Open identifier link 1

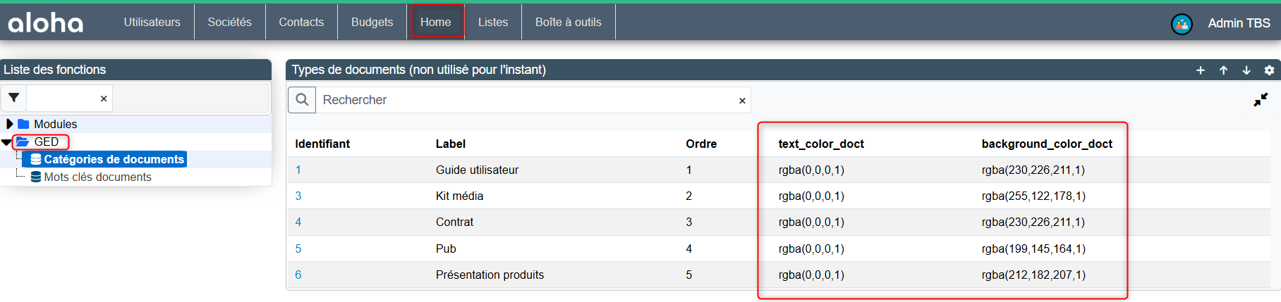coord(298,170)
